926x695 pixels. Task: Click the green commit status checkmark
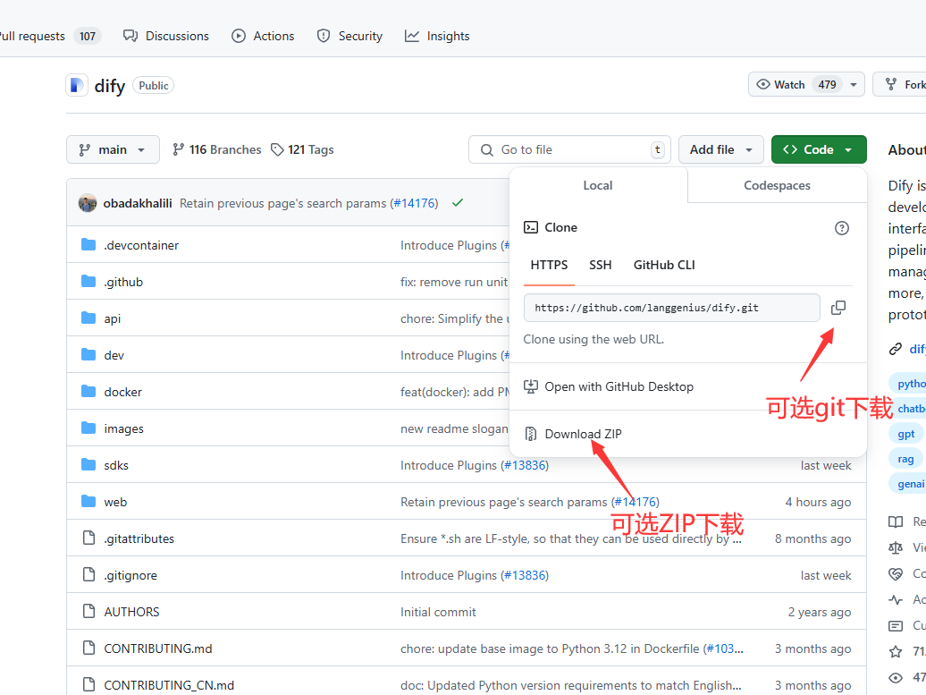click(x=458, y=203)
